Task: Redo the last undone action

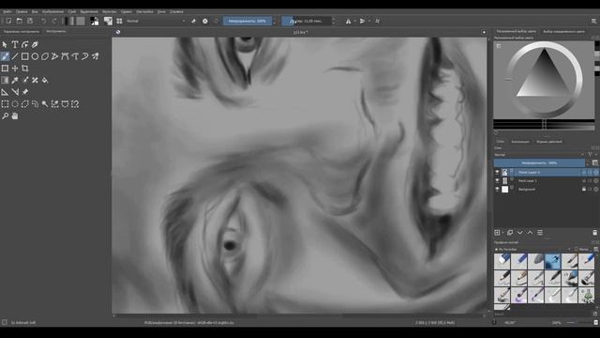Action: click(54, 21)
